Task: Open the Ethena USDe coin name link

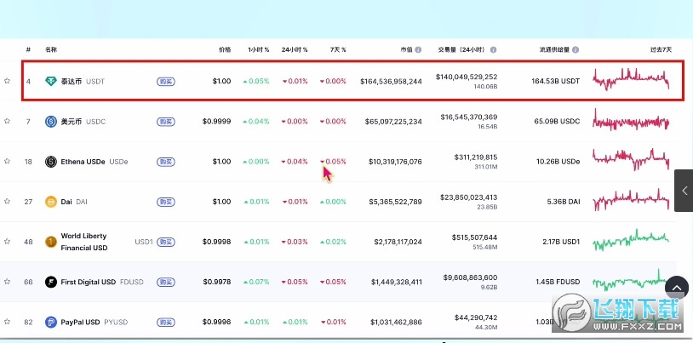Action: pyautogui.click(x=83, y=162)
